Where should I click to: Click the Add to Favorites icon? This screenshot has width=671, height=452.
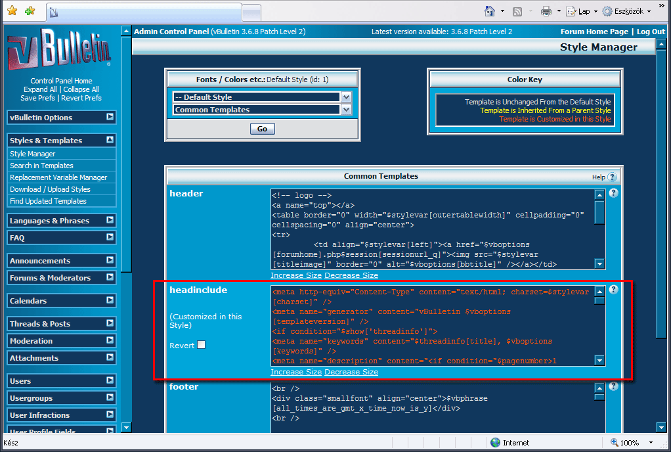click(29, 11)
